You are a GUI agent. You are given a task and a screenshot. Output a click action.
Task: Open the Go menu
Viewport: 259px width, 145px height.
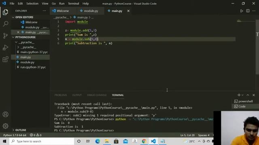coord(54,4)
